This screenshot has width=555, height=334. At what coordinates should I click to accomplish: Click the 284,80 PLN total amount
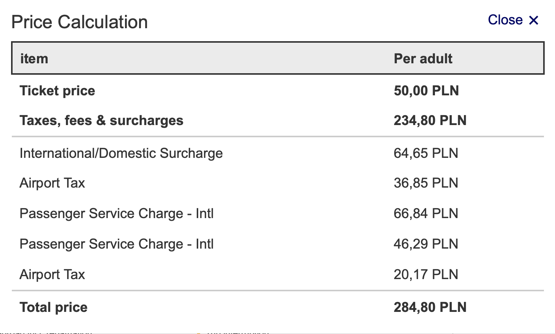430,307
